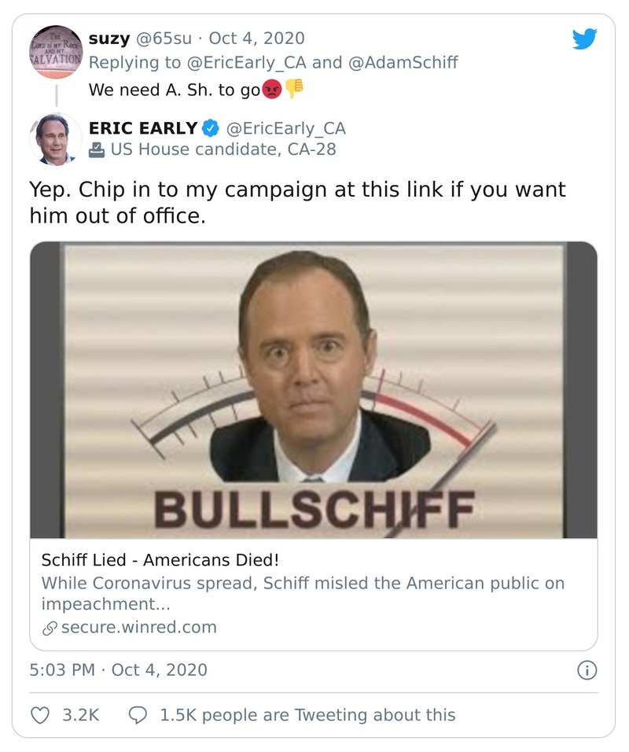Image resolution: width=629 pixels, height=752 pixels.
Task: Click the ERIC EARLY author name
Action: [143, 128]
